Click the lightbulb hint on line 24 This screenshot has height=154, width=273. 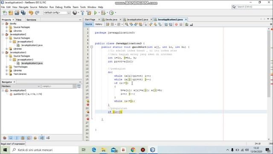[88, 112]
